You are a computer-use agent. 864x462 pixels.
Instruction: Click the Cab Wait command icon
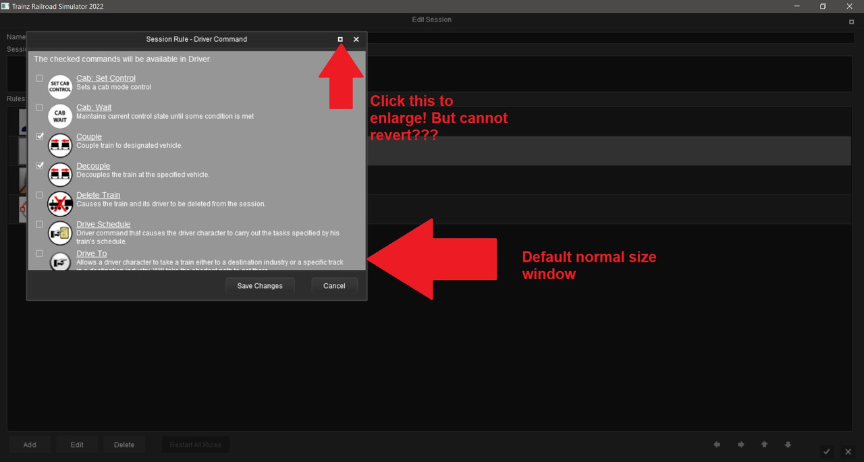point(60,116)
